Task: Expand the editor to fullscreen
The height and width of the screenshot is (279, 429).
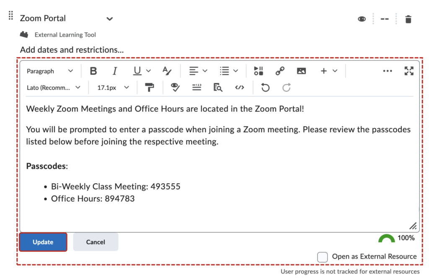Action: (x=409, y=71)
